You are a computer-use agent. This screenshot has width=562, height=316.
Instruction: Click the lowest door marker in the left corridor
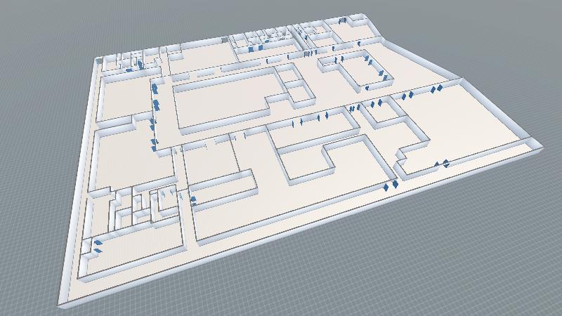click(x=153, y=144)
